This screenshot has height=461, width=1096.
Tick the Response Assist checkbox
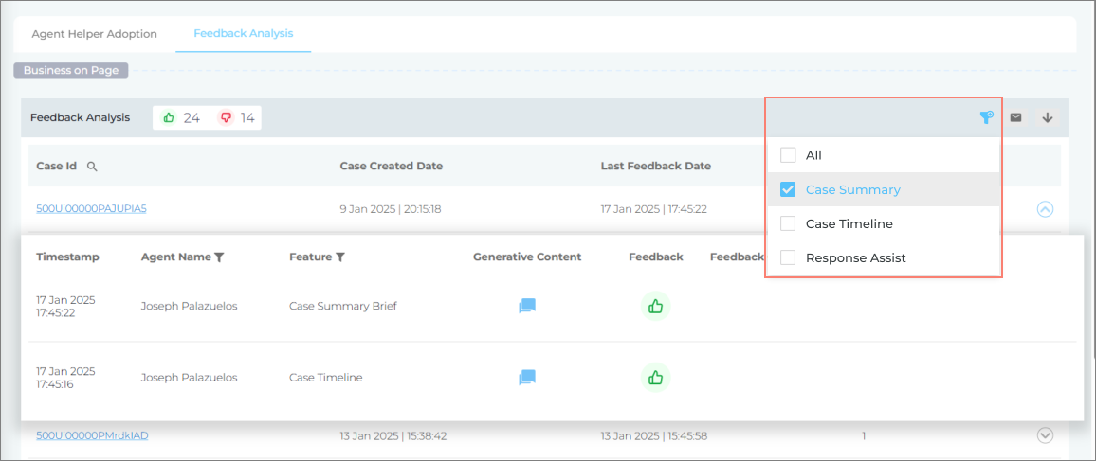coord(788,257)
